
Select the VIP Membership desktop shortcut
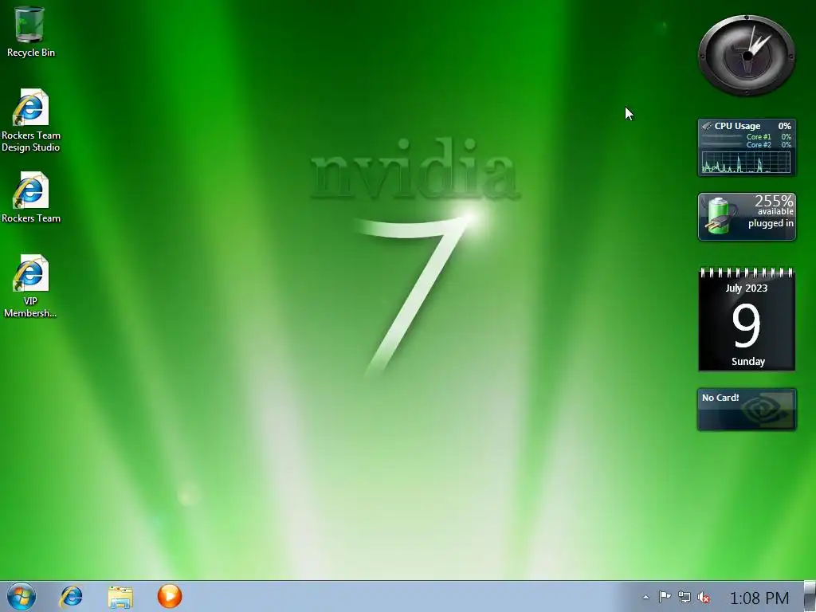click(x=30, y=286)
